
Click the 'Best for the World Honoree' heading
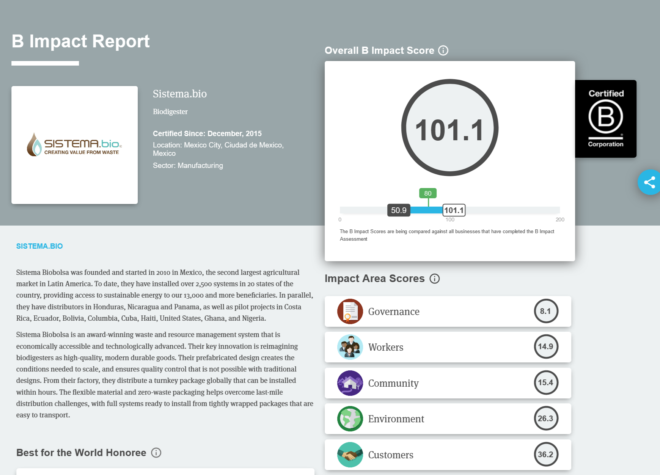click(x=81, y=453)
